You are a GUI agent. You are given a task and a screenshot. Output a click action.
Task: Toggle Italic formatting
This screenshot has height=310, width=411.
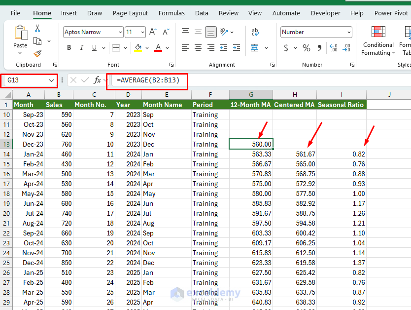(82, 48)
